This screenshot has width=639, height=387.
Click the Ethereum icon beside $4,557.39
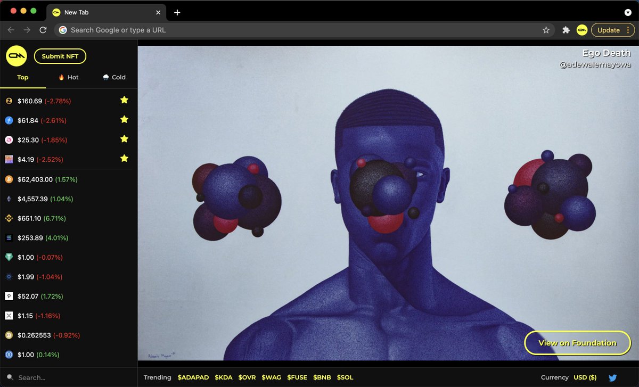coord(9,199)
